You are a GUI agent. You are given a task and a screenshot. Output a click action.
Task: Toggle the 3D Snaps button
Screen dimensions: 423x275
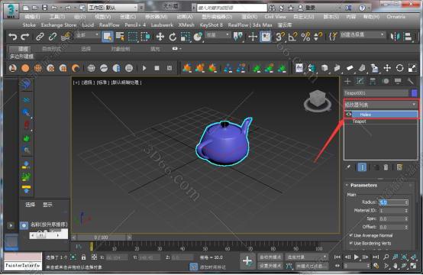tap(279, 37)
